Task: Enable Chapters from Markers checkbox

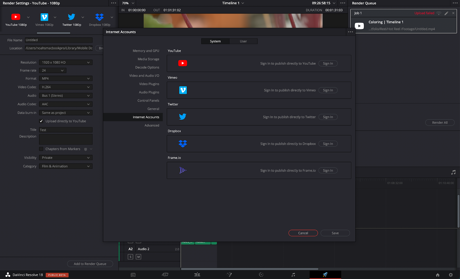Action: [41, 149]
